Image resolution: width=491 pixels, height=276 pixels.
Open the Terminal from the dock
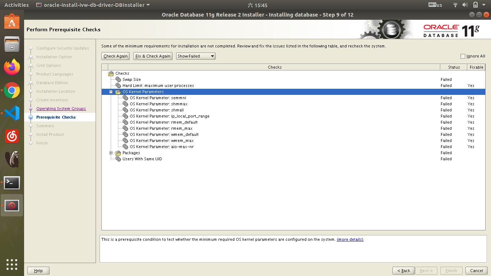[12, 183]
